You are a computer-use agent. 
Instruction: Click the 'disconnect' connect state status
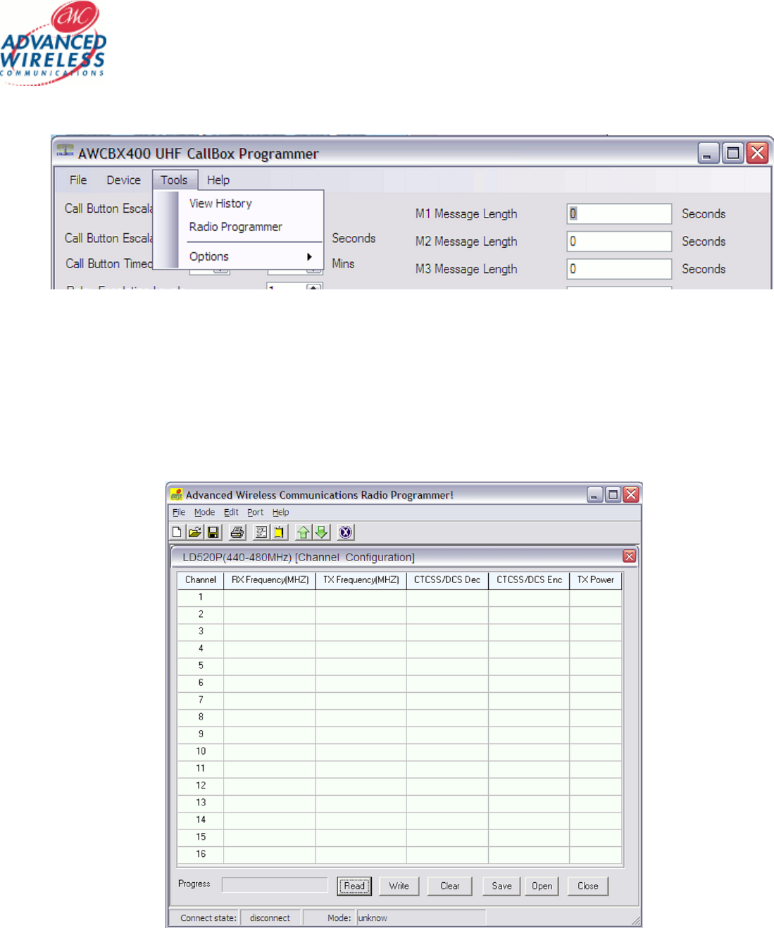pos(271,918)
